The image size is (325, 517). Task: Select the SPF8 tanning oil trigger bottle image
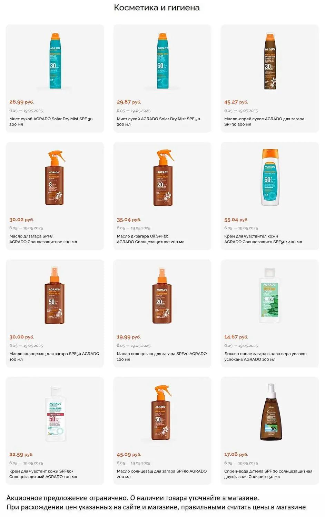(55, 178)
